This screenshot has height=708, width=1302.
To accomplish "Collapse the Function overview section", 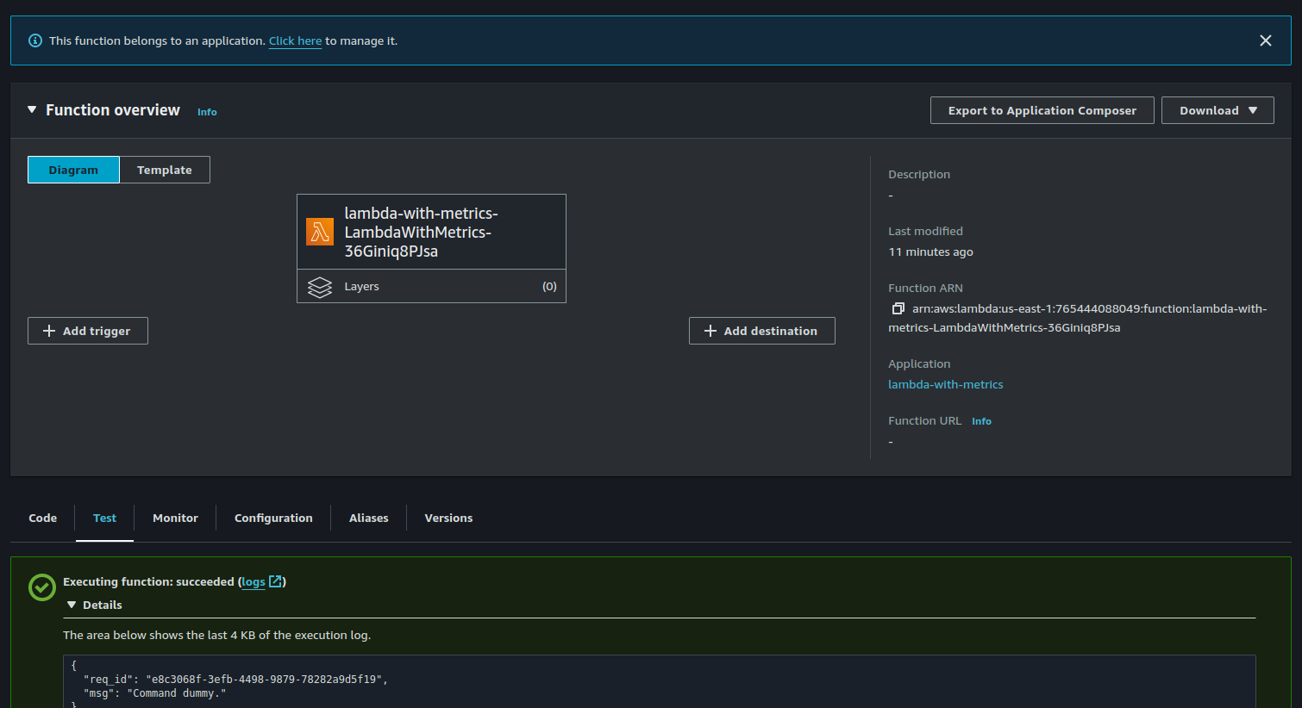I will pyautogui.click(x=32, y=110).
